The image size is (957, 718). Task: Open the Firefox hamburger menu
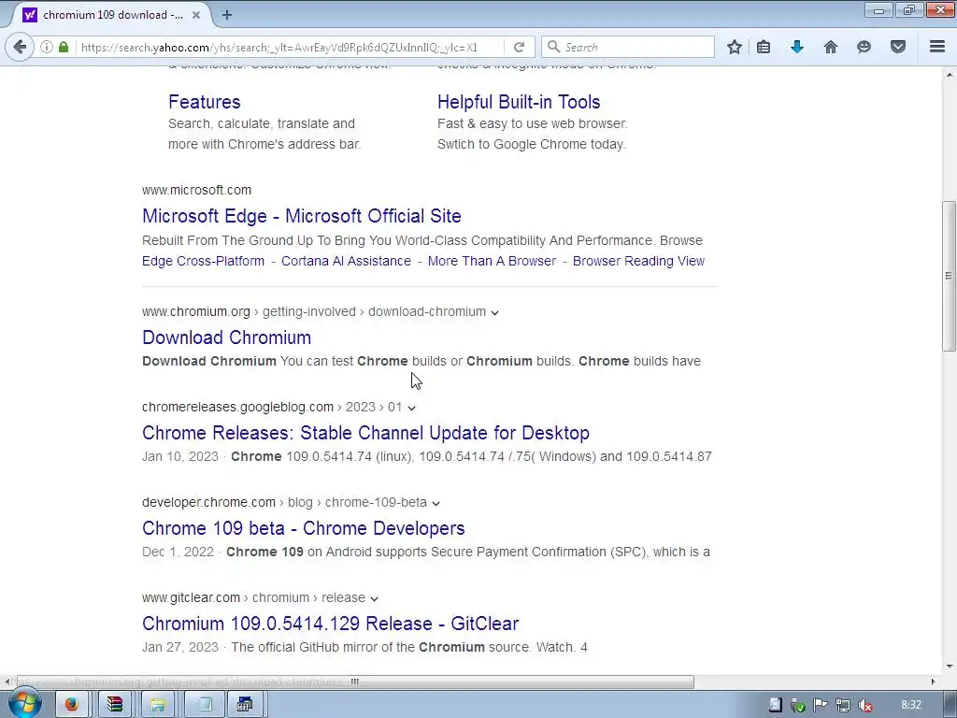pyautogui.click(x=937, y=47)
